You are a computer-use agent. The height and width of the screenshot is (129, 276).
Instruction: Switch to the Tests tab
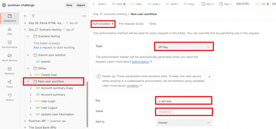point(153,24)
